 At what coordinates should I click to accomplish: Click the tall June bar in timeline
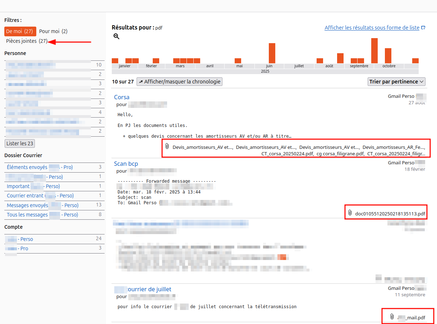tap(272, 53)
